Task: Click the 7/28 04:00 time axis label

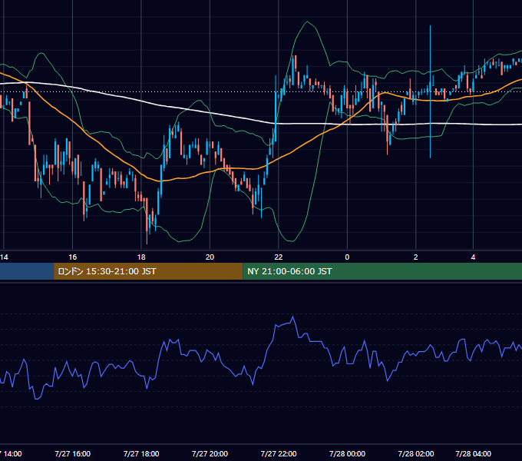Action: pyautogui.click(x=473, y=453)
